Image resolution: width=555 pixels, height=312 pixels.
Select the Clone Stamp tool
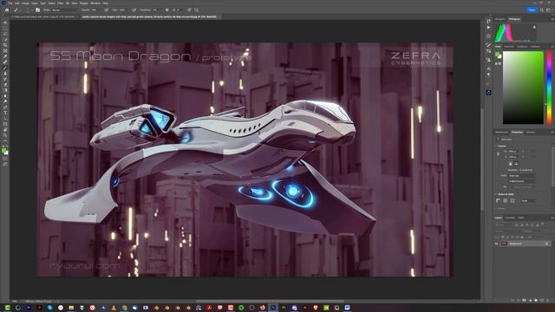pos(5,73)
